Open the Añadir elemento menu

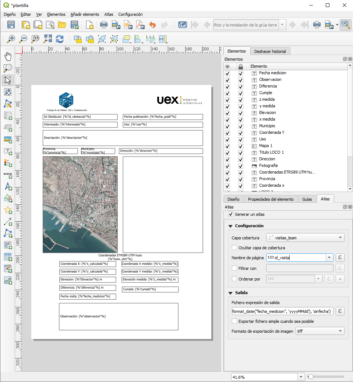85,14
